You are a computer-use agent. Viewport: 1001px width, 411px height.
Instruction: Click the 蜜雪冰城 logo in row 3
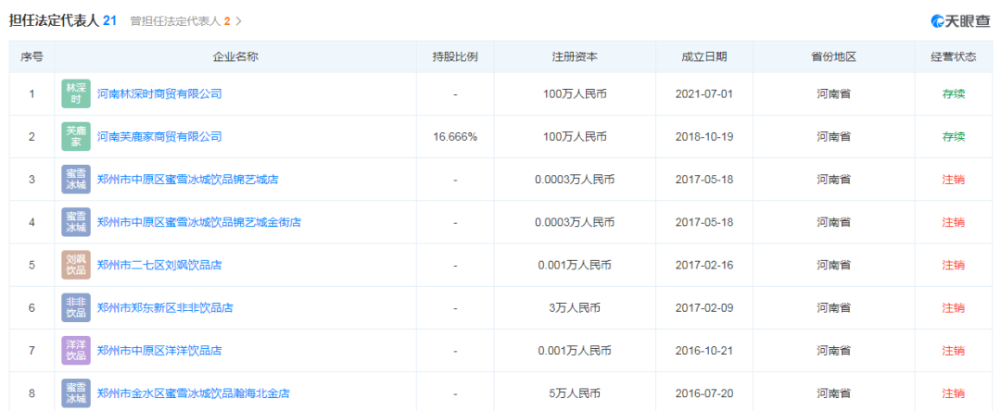click(76, 180)
